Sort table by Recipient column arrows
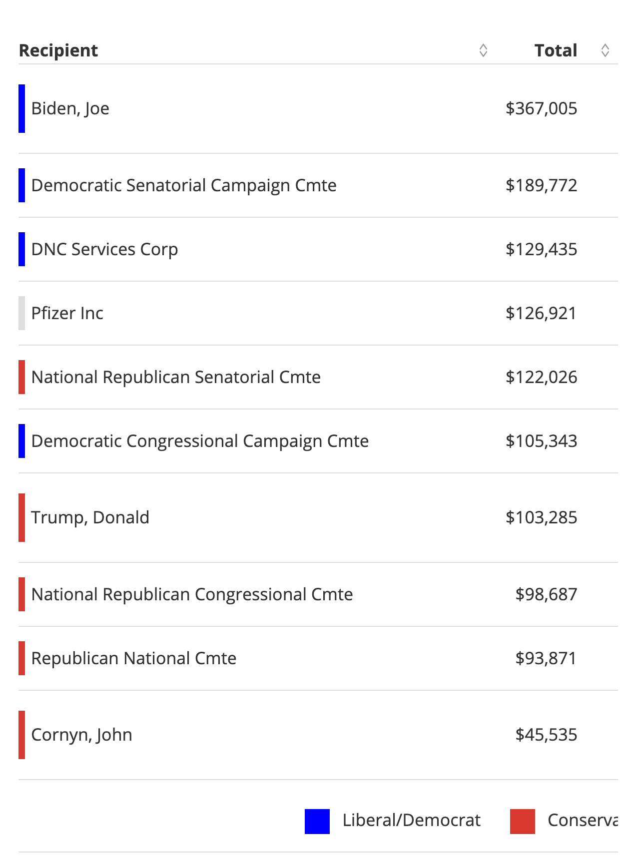The image size is (634, 866). click(x=483, y=50)
